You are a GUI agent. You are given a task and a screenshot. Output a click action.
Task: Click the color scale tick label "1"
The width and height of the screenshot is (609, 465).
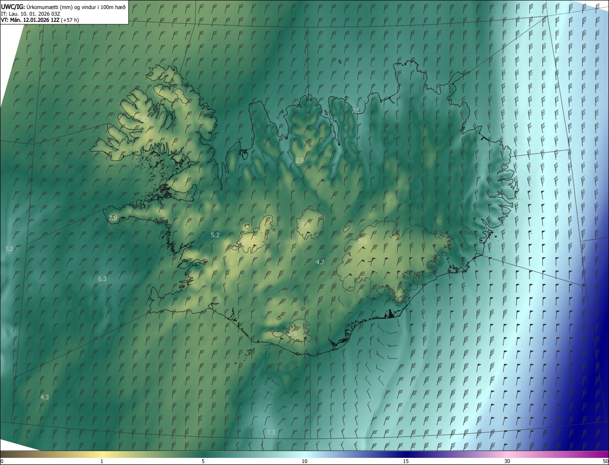tap(102, 461)
